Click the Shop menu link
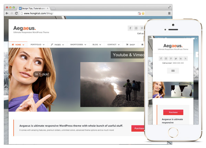Viewport: 206px width, 148px height. (x=131, y=45)
